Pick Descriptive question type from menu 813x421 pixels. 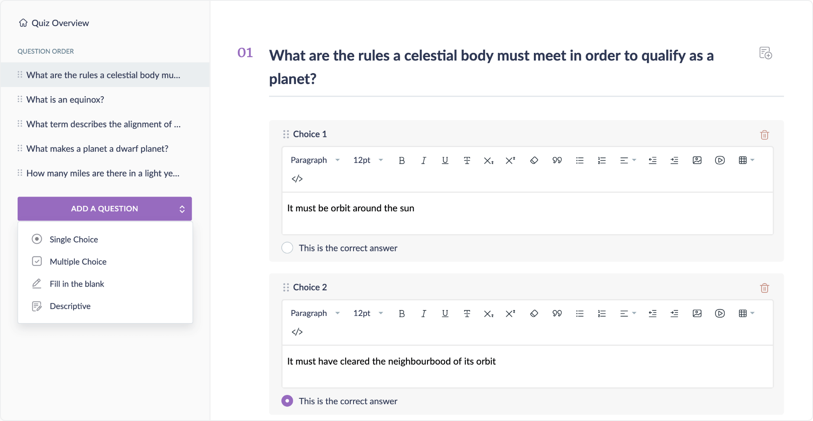70,306
